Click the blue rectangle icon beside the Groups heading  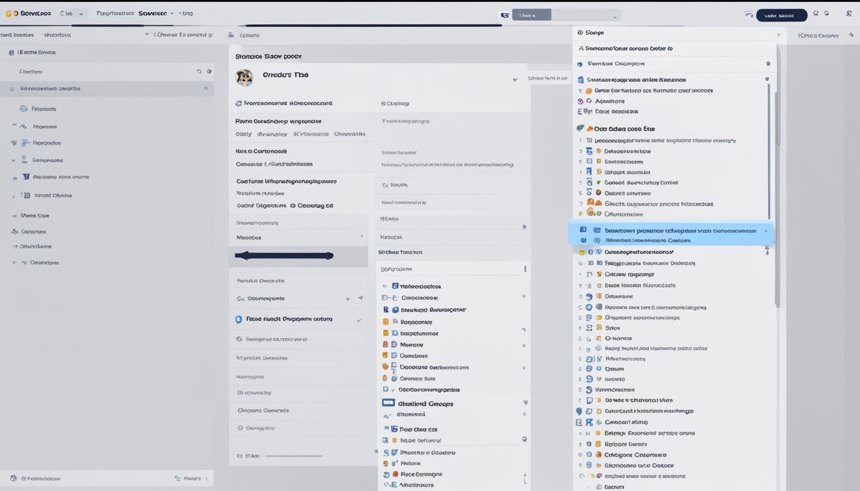[388, 403]
